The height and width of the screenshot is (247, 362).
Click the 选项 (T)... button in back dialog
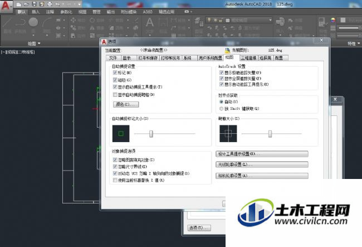pyautogui.click(x=199, y=228)
